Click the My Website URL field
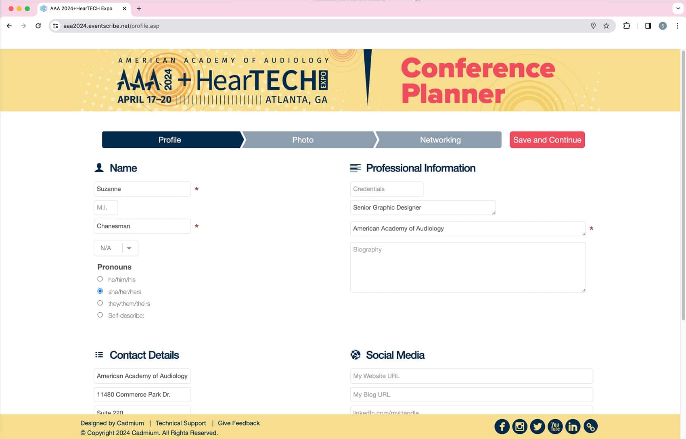 (x=471, y=376)
